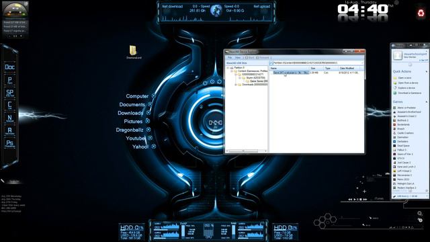Image resolution: width=430 pixels, height=242 pixels.
Task: Click the Back toolbar button
Action: (249, 58)
